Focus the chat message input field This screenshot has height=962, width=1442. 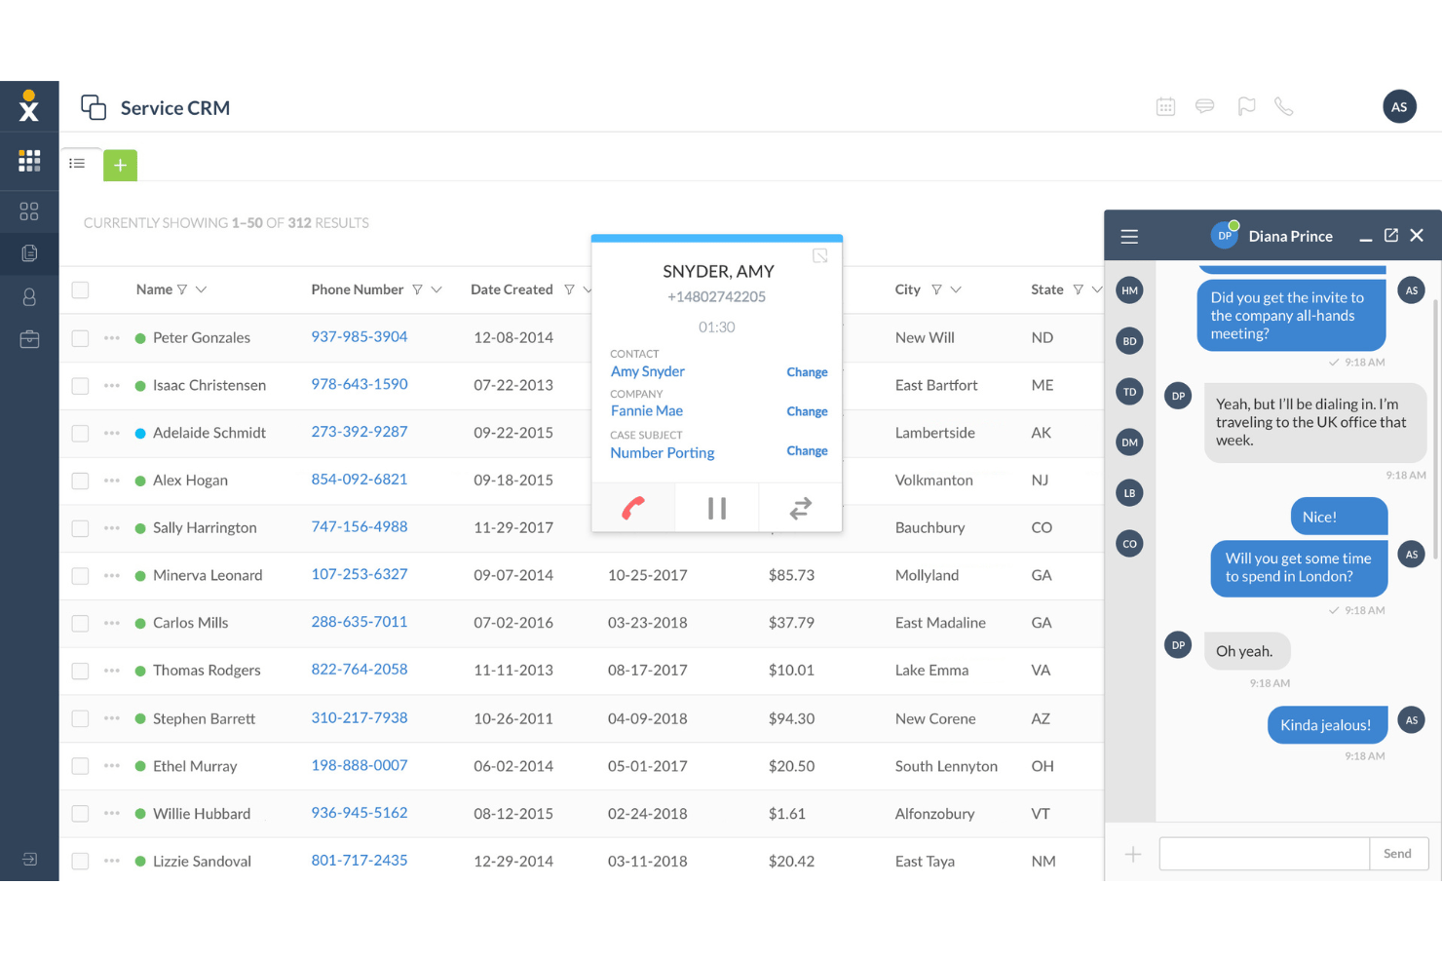coord(1265,854)
